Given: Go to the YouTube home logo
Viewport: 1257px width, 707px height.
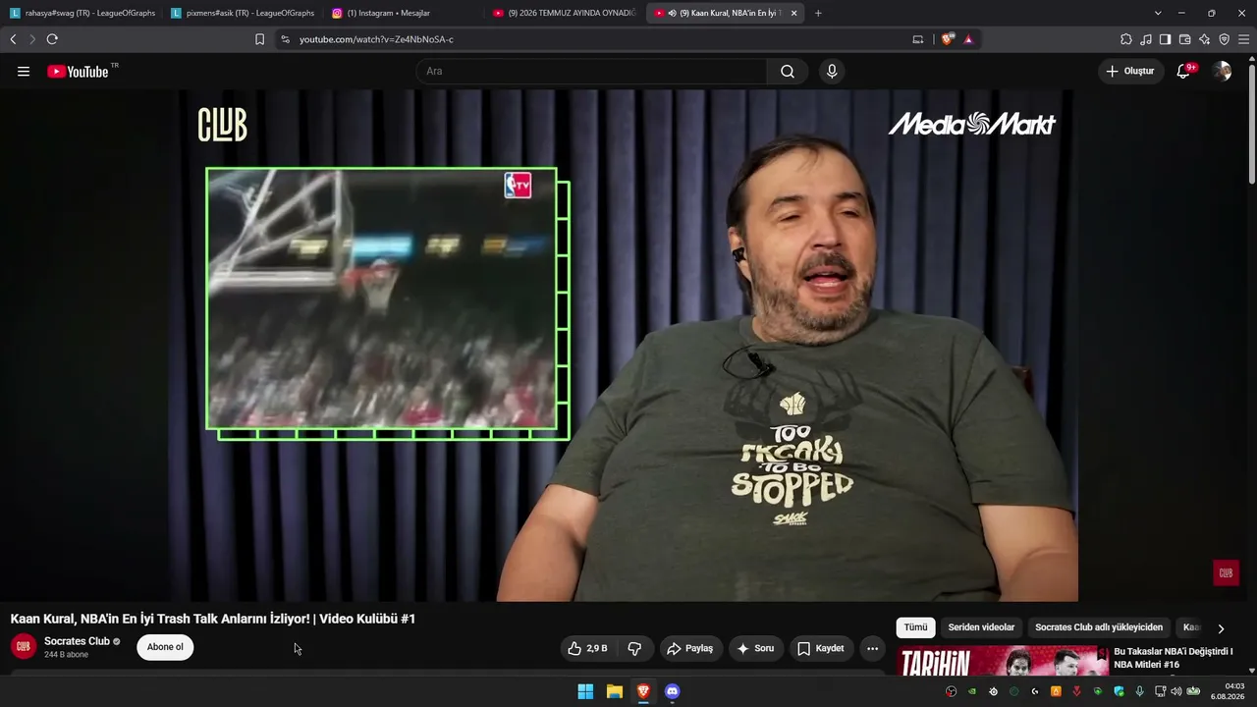Looking at the screenshot, I should [x=78, y=71].
